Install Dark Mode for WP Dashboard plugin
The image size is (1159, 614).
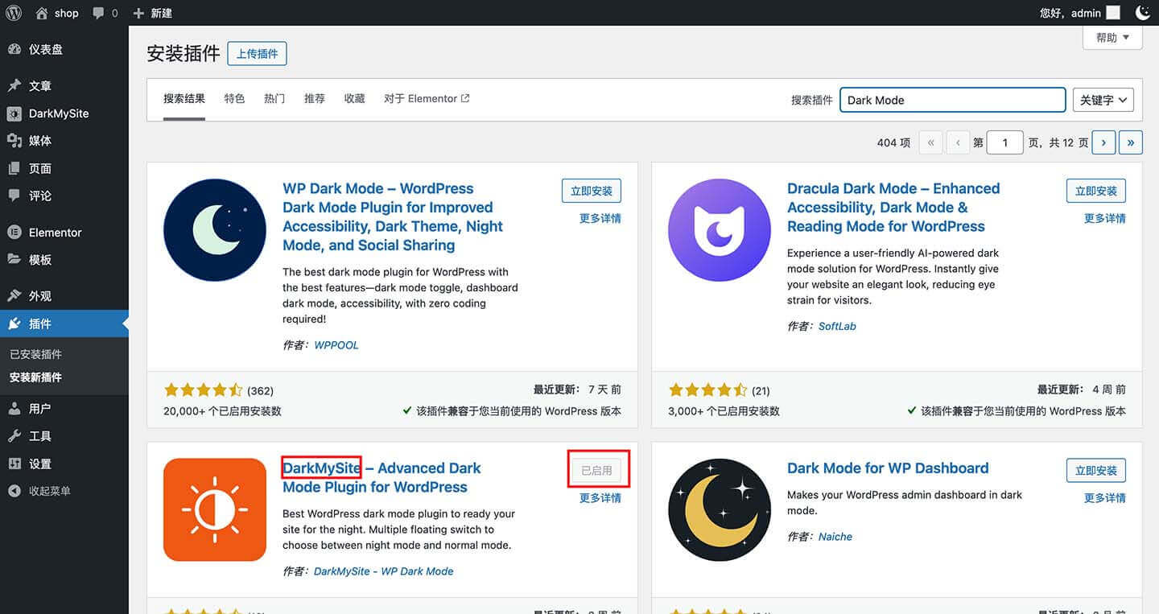pyautogui.click(x=1096, y=471)
